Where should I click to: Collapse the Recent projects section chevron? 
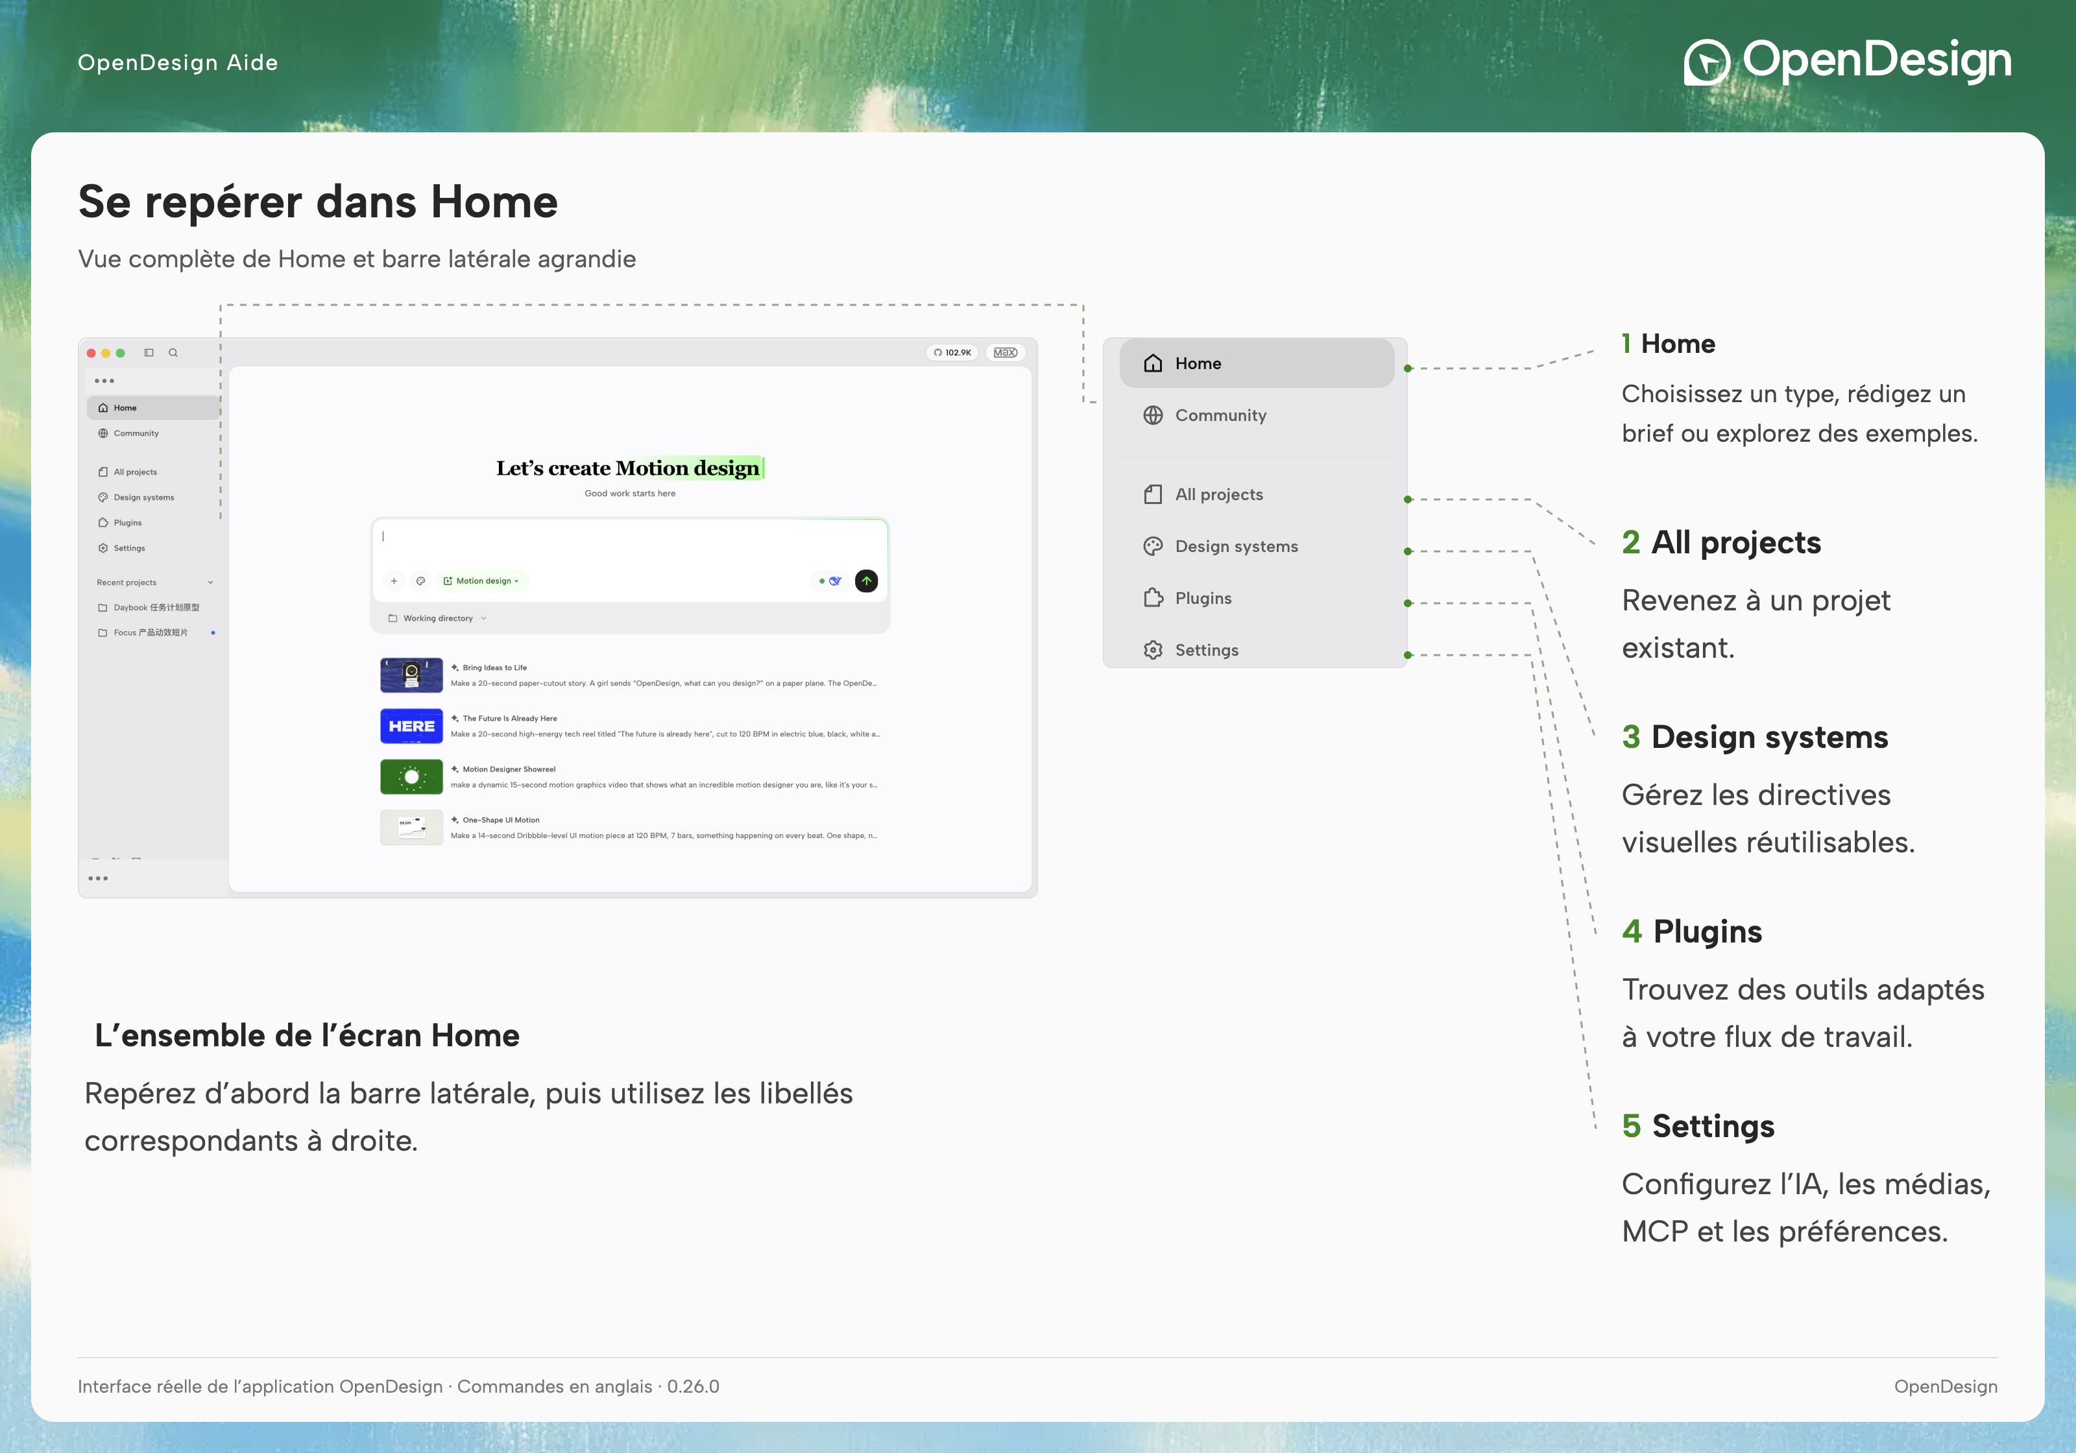211,582
